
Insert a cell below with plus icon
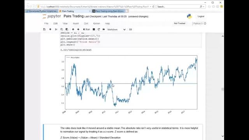click(x=50, y=30)
